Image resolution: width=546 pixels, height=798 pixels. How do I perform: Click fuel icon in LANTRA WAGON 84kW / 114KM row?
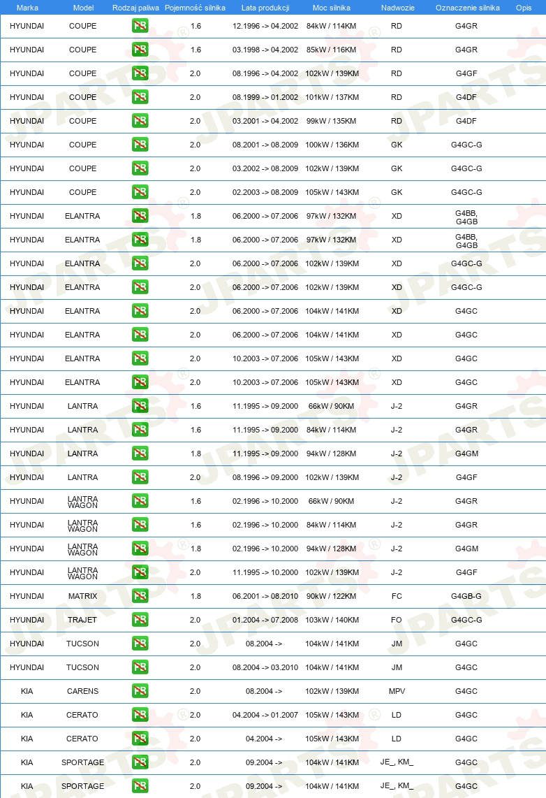pos(140,524)
